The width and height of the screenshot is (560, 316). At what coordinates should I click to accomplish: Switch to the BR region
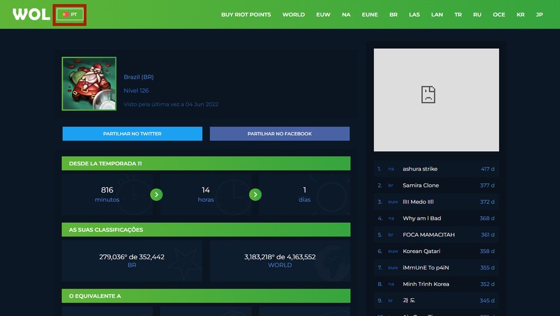pyautogui.click(x=393, y=15)
